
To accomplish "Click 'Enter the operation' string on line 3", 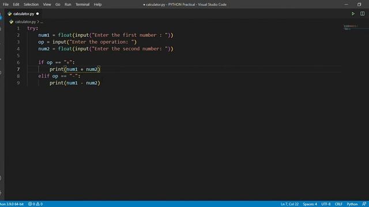I will [x=103, y=42].
